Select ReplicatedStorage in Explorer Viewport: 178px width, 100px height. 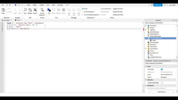point(155,36)
